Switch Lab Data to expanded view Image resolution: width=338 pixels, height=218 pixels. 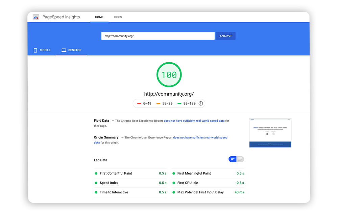(240, 159)
